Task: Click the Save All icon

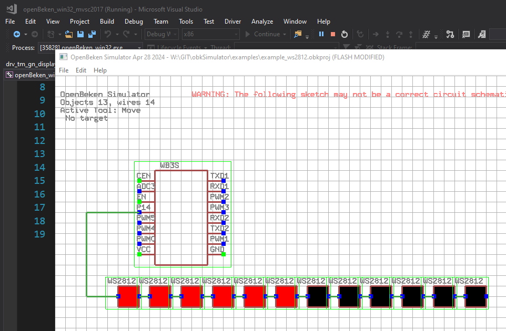Action: [x=92, y=34]
